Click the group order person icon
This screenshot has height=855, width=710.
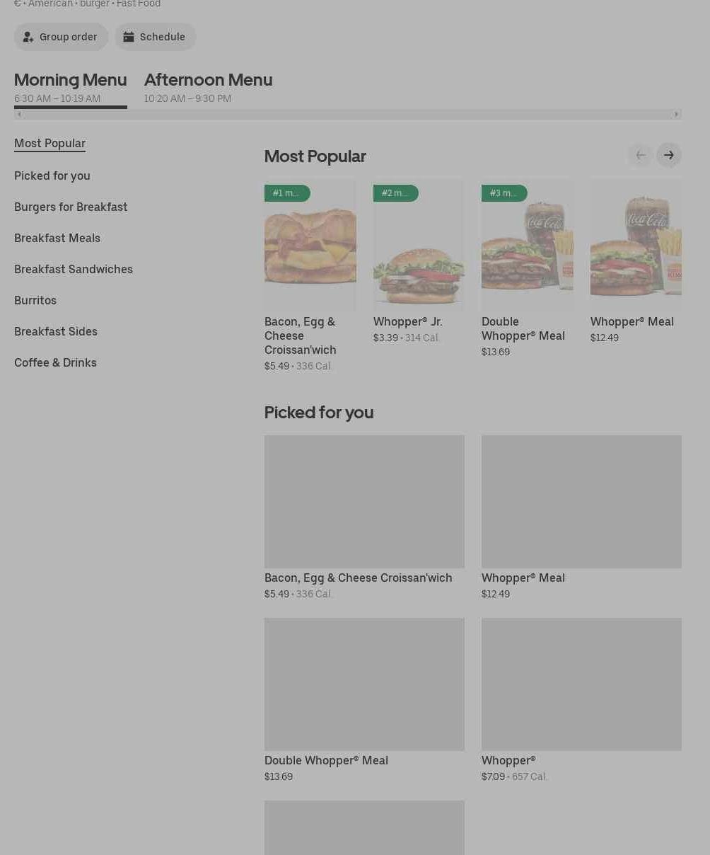(x=28, y=37)
